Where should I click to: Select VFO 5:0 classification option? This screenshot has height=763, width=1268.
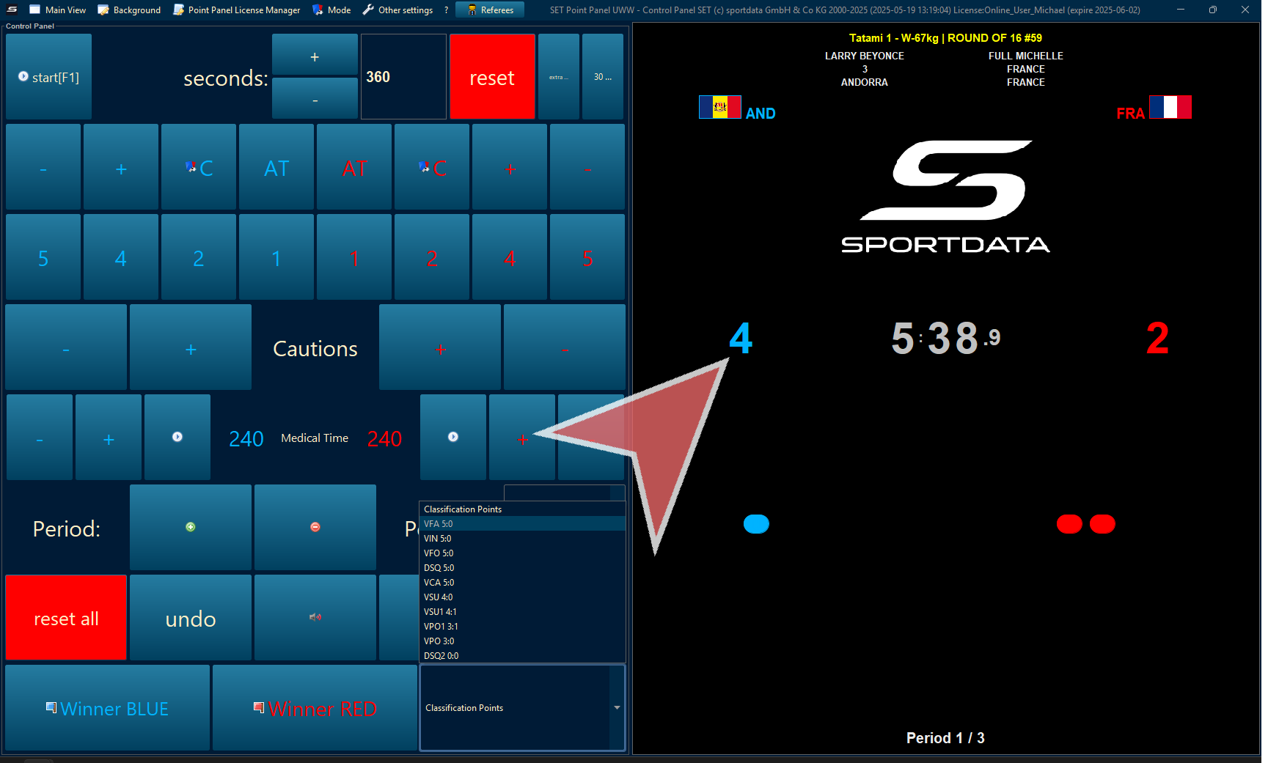click(522, 553)
